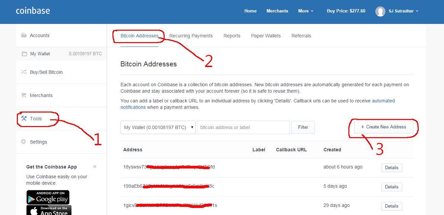Click the address starting with 1gicv
This screenshot has height=215, width=444.
[x=170, y=205]
